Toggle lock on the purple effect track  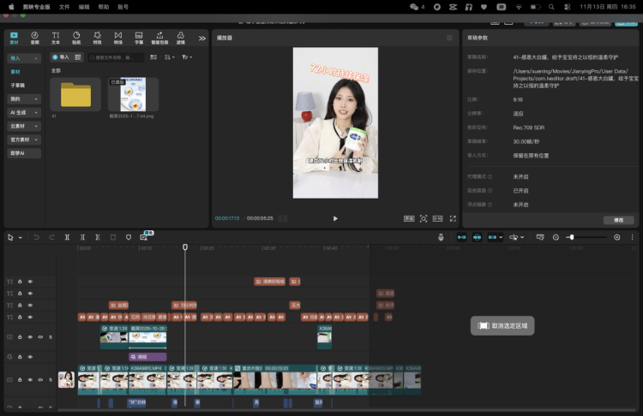click(20, 356)
